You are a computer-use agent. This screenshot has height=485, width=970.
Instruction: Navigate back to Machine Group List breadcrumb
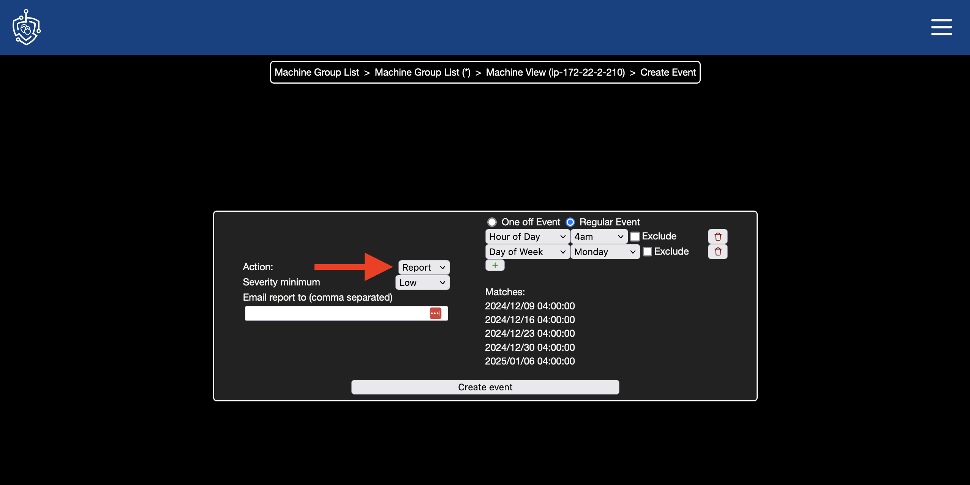[x=317, y=73]
